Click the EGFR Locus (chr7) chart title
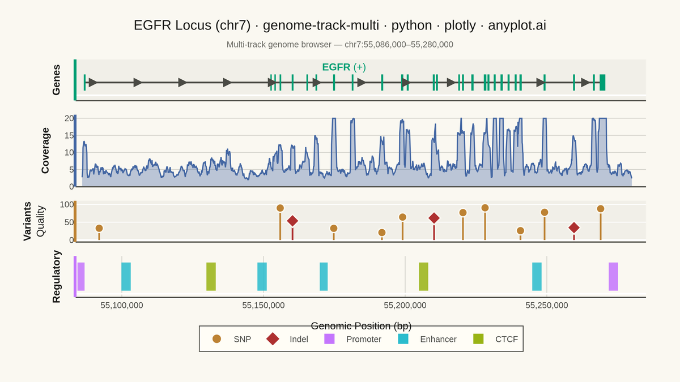 340,25
